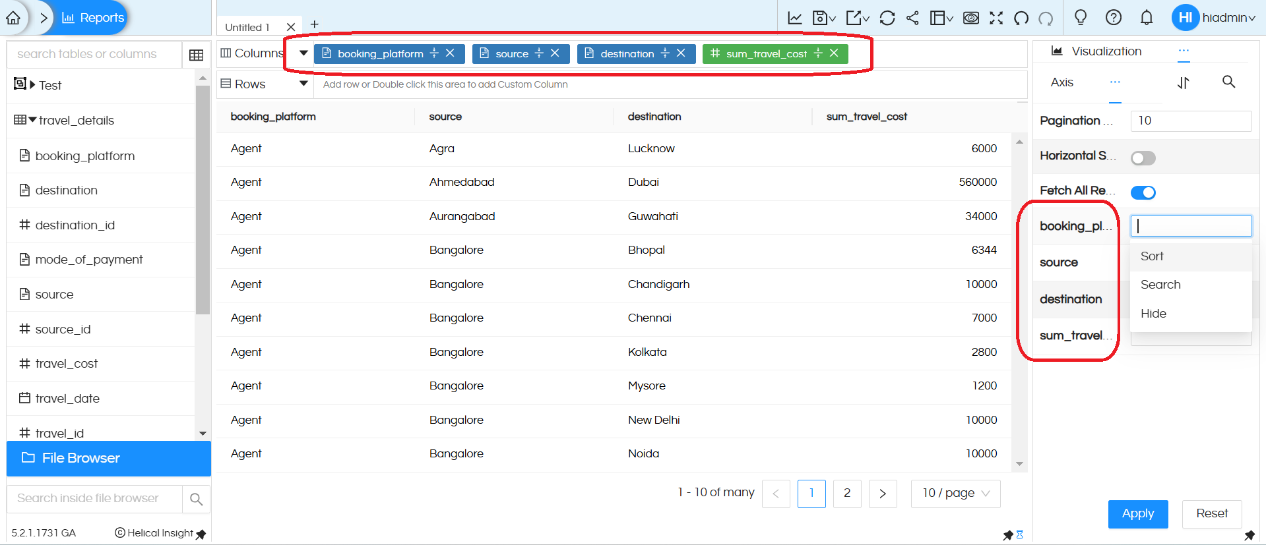Open booking_platform chip options icon
Image resolution: width=1266 pixels, height=545 pixels.
pyautogui.click(x=434, y=53)
